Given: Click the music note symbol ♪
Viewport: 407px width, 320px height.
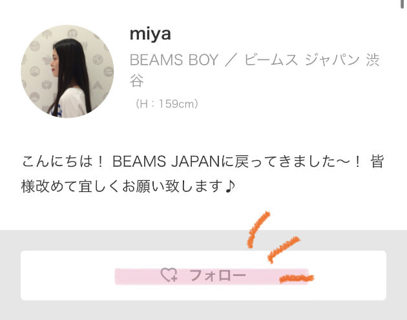Looking at the screenshot, I should click(230, 186).
